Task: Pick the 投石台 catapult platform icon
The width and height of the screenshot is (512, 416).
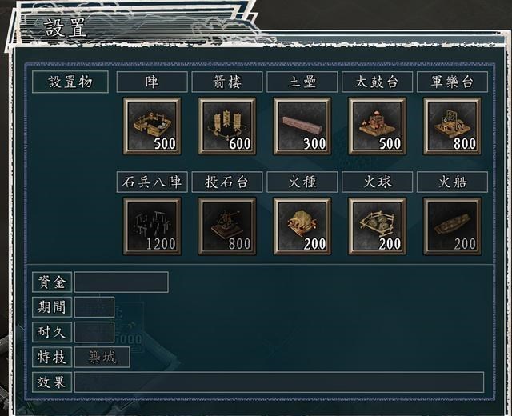Action: coord(227,226)
